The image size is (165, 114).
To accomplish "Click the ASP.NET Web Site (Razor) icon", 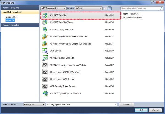I will 45,22.
